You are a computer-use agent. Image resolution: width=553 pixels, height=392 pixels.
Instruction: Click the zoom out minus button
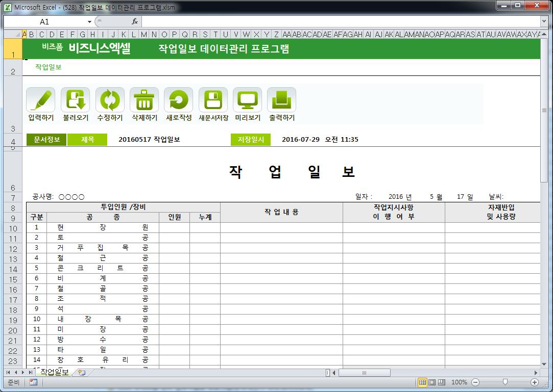(x=475, y=382)
